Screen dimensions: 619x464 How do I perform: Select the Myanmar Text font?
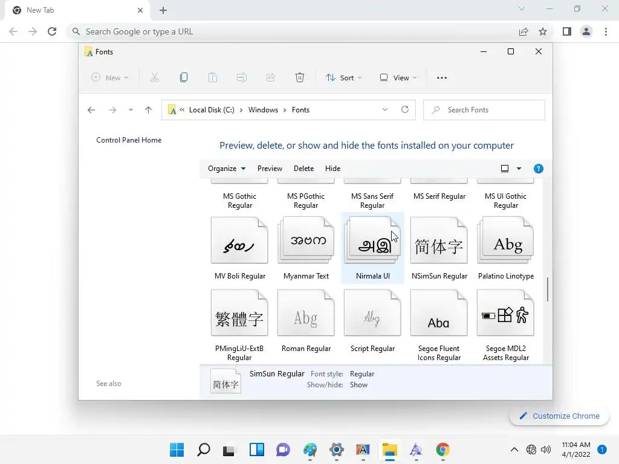coord(306,248)
